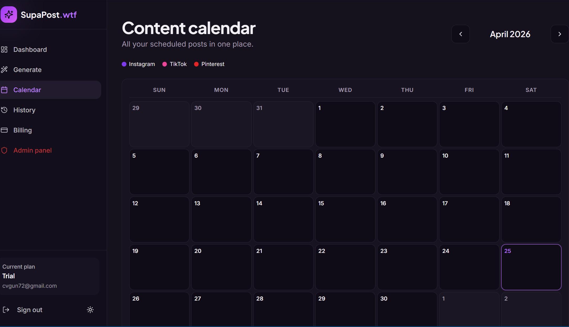Select the April 15 day cell
569x327 pixels.
pyautogui.click(x=345, y=219)
